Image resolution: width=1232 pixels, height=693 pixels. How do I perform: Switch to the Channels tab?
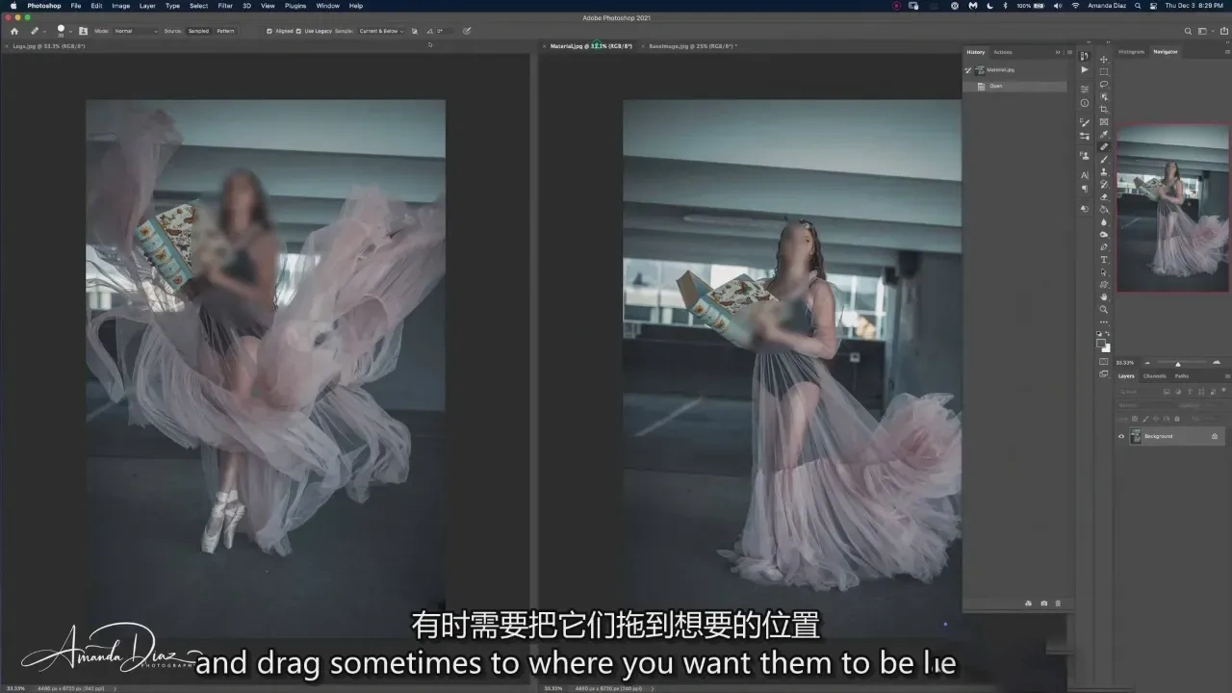click(1155, 375)
